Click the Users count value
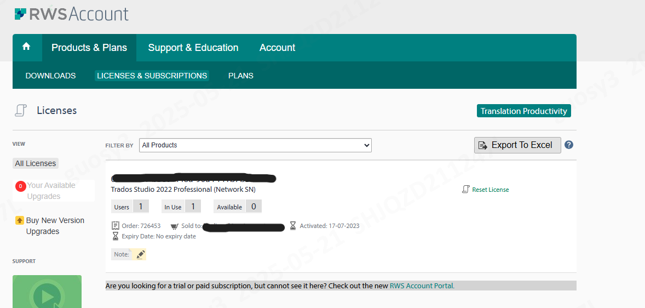 click(x=141, y=206)
